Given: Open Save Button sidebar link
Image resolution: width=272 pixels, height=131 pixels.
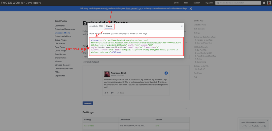Looking at the screenshot, I should tap(60, 54).
